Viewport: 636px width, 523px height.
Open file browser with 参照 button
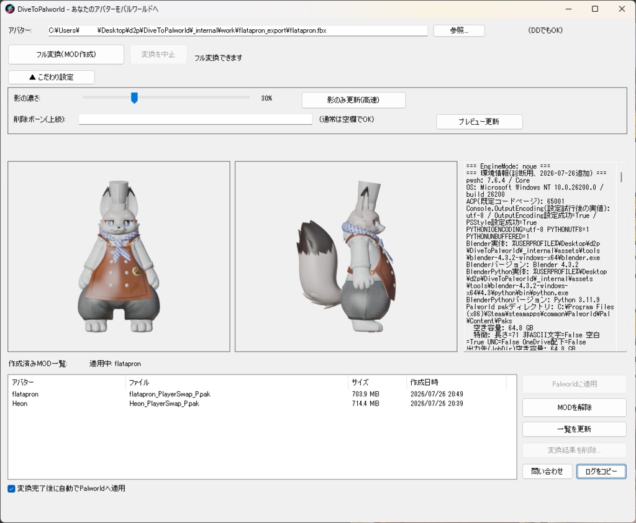pos(459,30)
